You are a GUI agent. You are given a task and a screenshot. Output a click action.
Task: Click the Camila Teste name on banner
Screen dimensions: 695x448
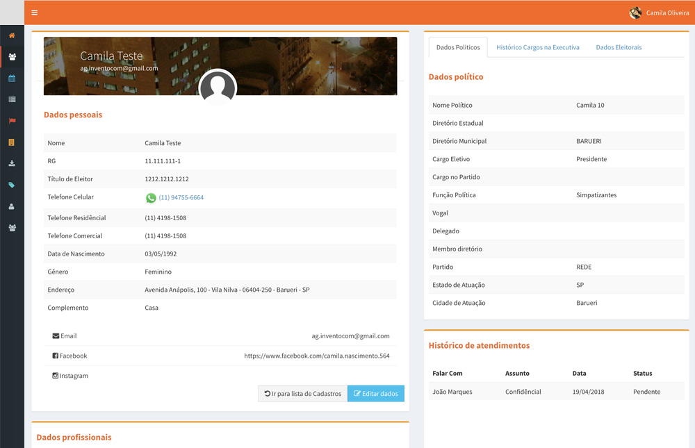[111, 56]
